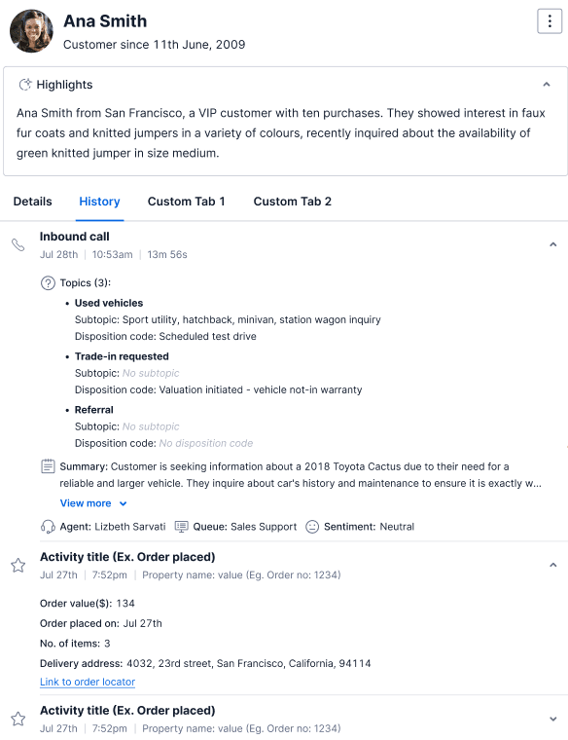Open Custom Tab 1
The image size is (568, 740).
click(x=186, y=202)
